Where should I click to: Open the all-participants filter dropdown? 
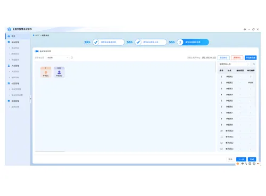(x=234, y=64)
